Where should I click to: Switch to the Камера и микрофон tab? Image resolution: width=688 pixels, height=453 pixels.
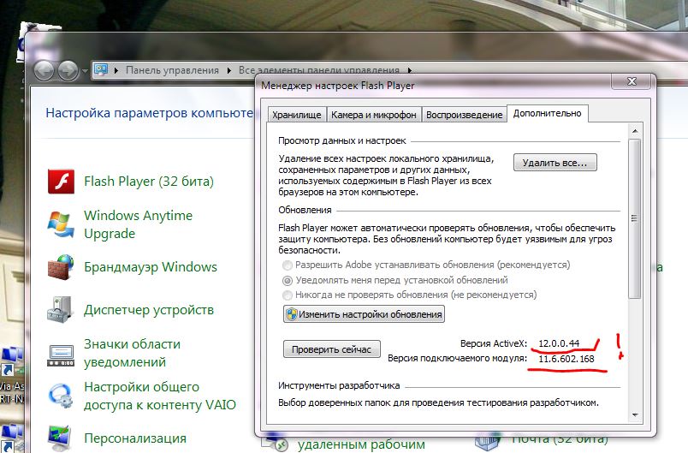pos(373,115)
